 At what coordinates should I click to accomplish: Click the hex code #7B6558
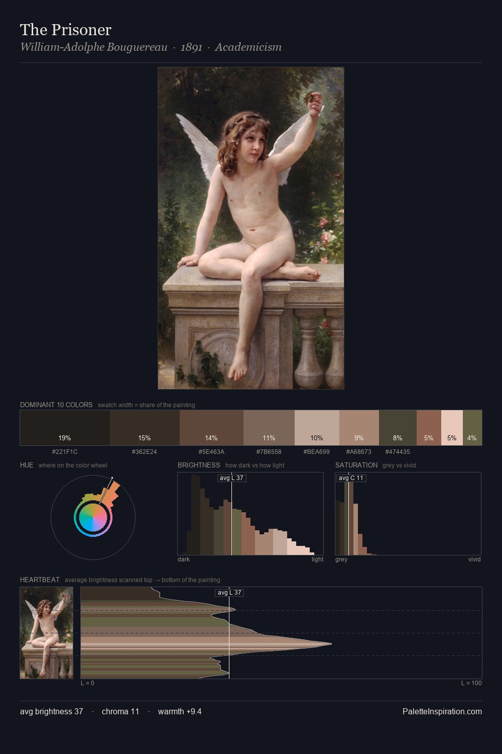click(269, 452)
